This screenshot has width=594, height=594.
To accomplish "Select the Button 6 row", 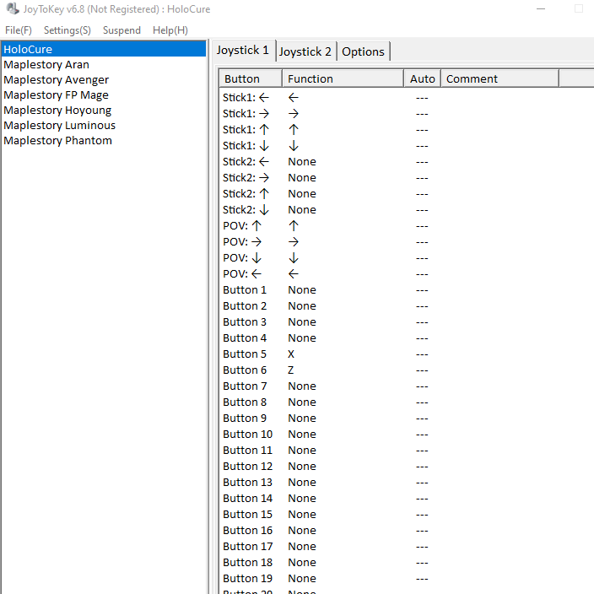I will [x=405, y=370].
